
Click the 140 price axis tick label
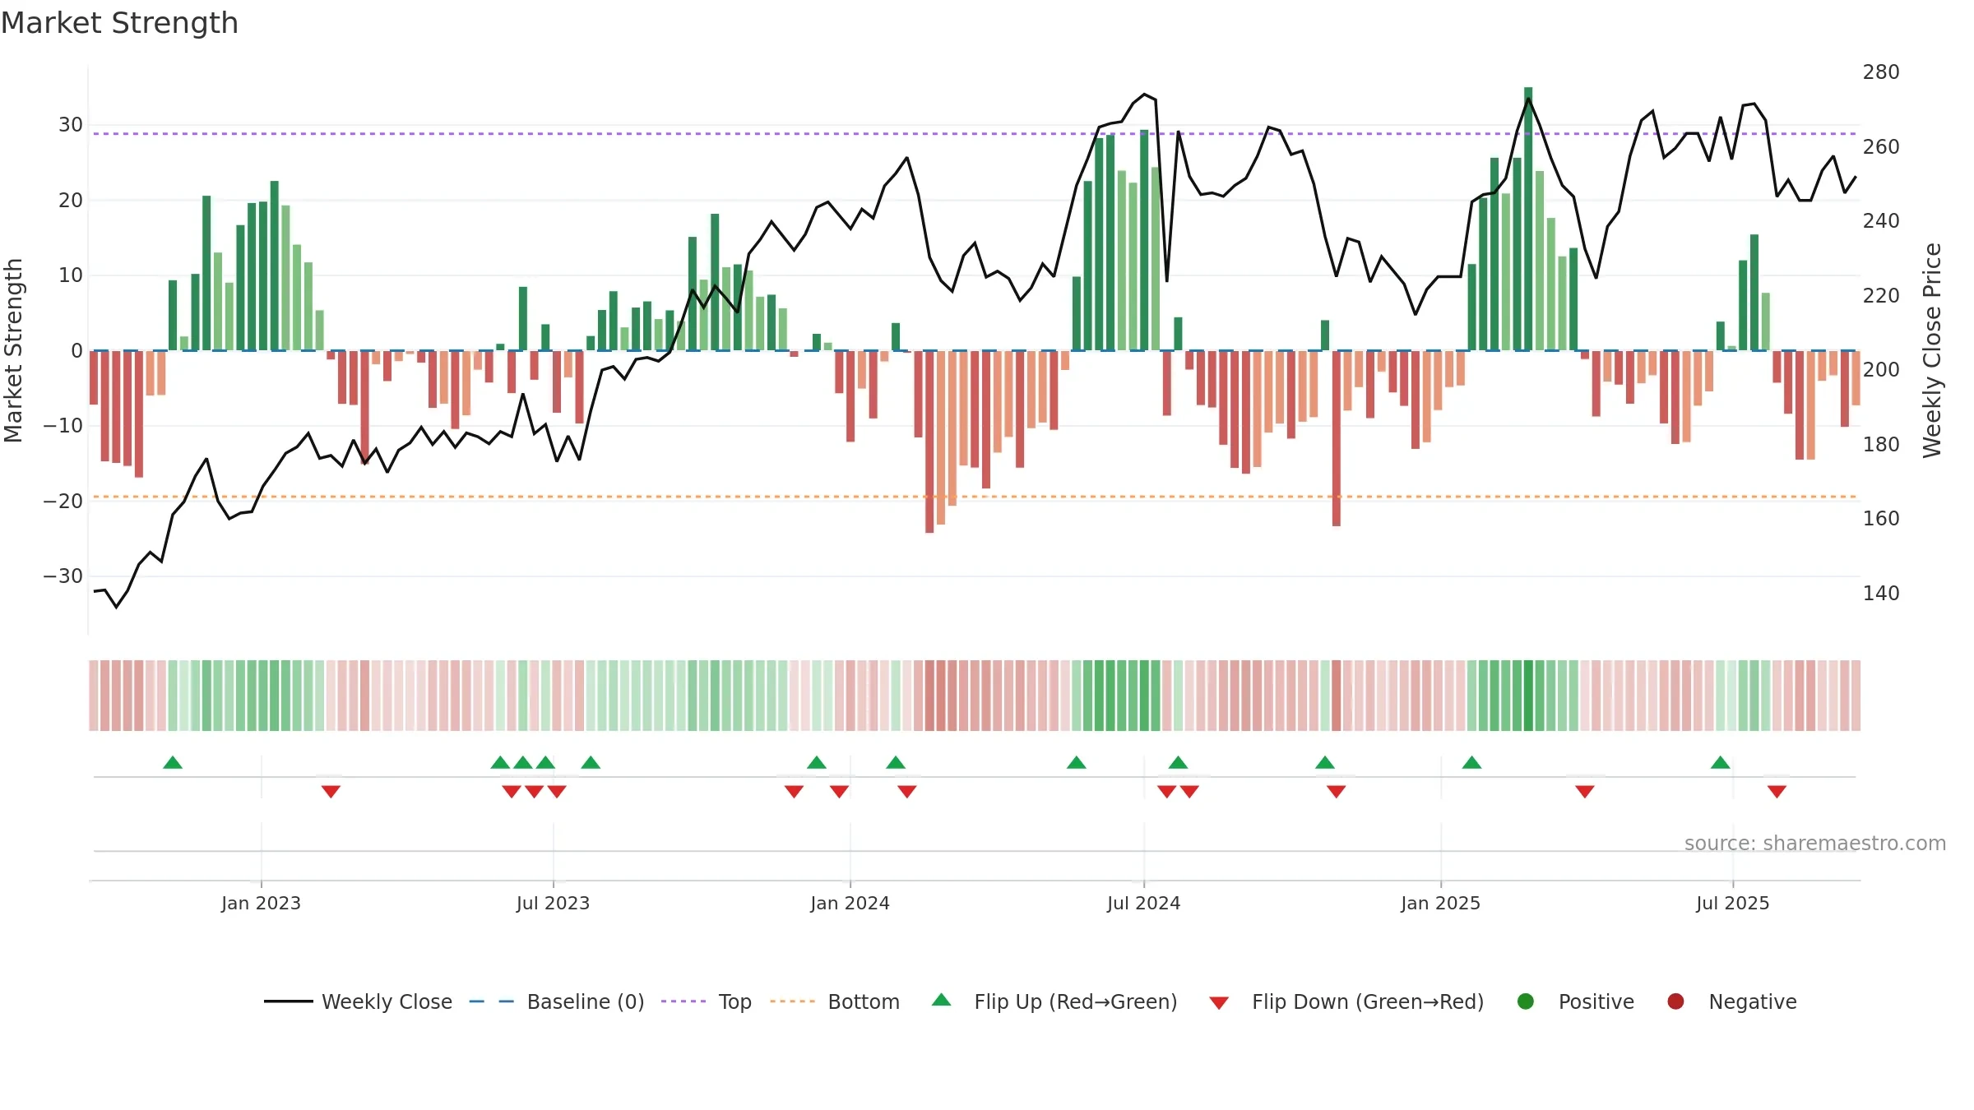tap(1881, 593)
